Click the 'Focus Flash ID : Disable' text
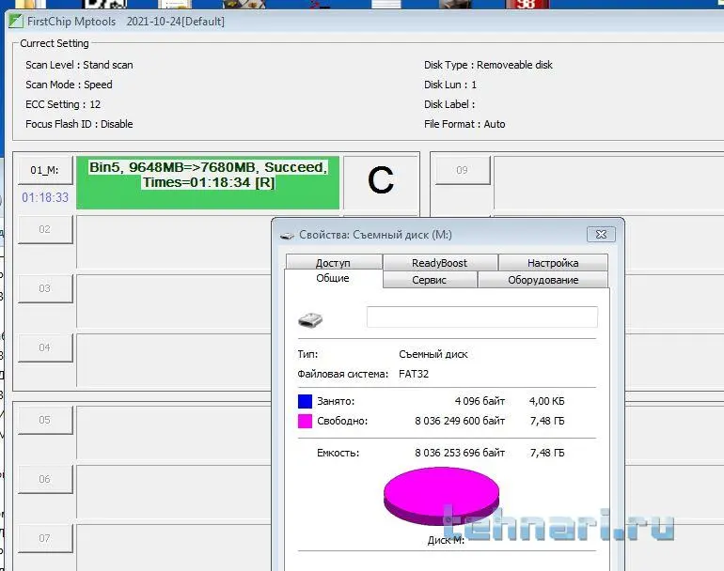Screen dimensions: 724x571 click(79, 124)
